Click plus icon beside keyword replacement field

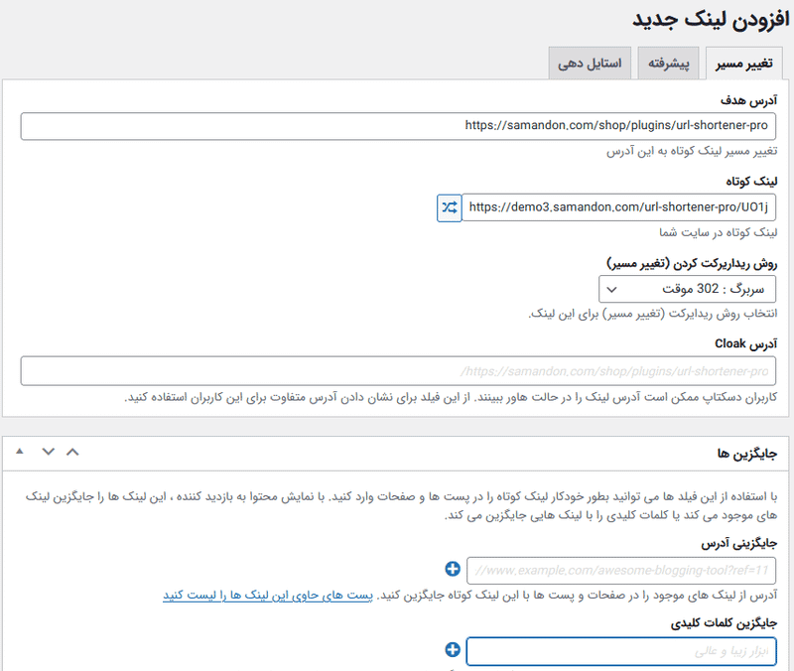click(453, 650)
